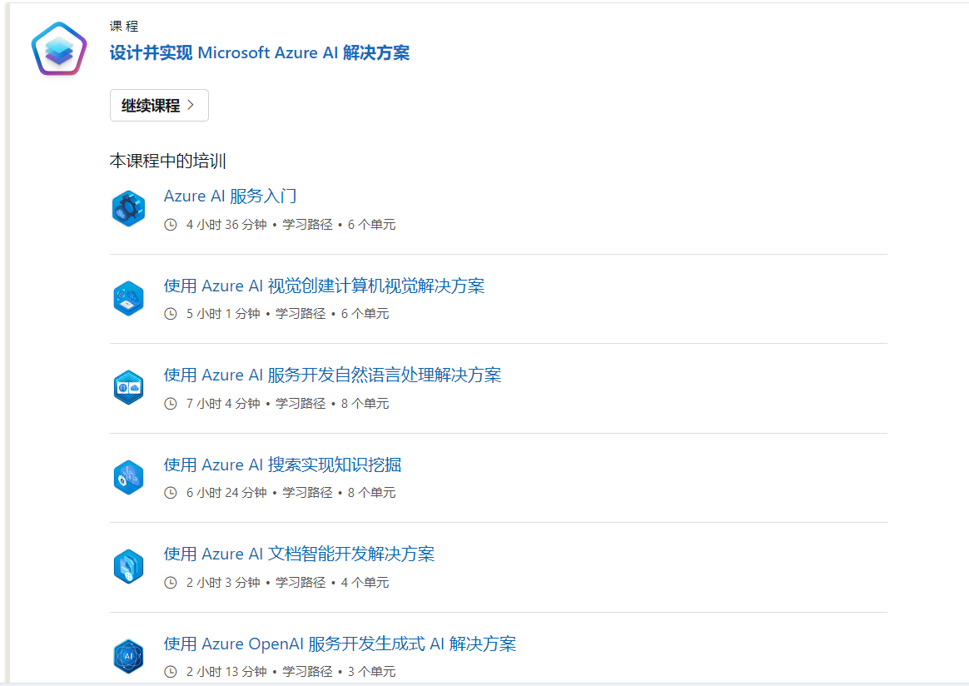
Task: Click the icon beside 使用 Azure AI 搜索实现知识挖掘
Action: [x=128, y=477]
